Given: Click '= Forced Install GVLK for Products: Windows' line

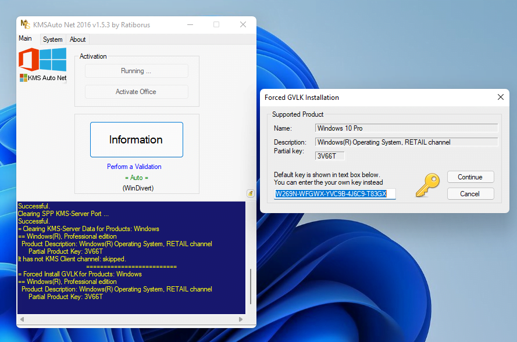Looking at the screenshot, I should click(x=80, y=274).
